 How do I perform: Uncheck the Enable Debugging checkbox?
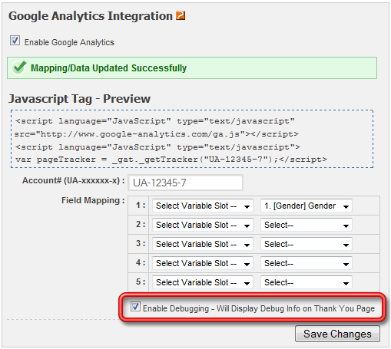tap(135, 306)
